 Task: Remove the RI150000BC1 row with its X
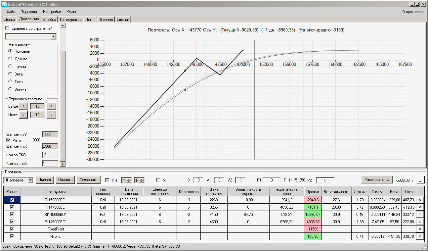420,200
